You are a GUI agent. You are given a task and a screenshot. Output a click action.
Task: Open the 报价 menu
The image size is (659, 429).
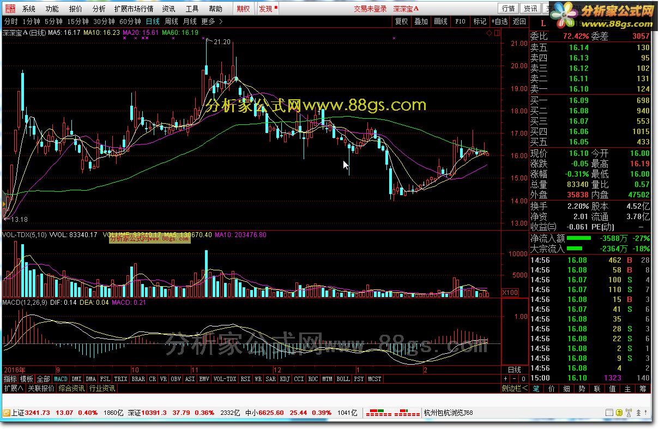pos(76,9)
